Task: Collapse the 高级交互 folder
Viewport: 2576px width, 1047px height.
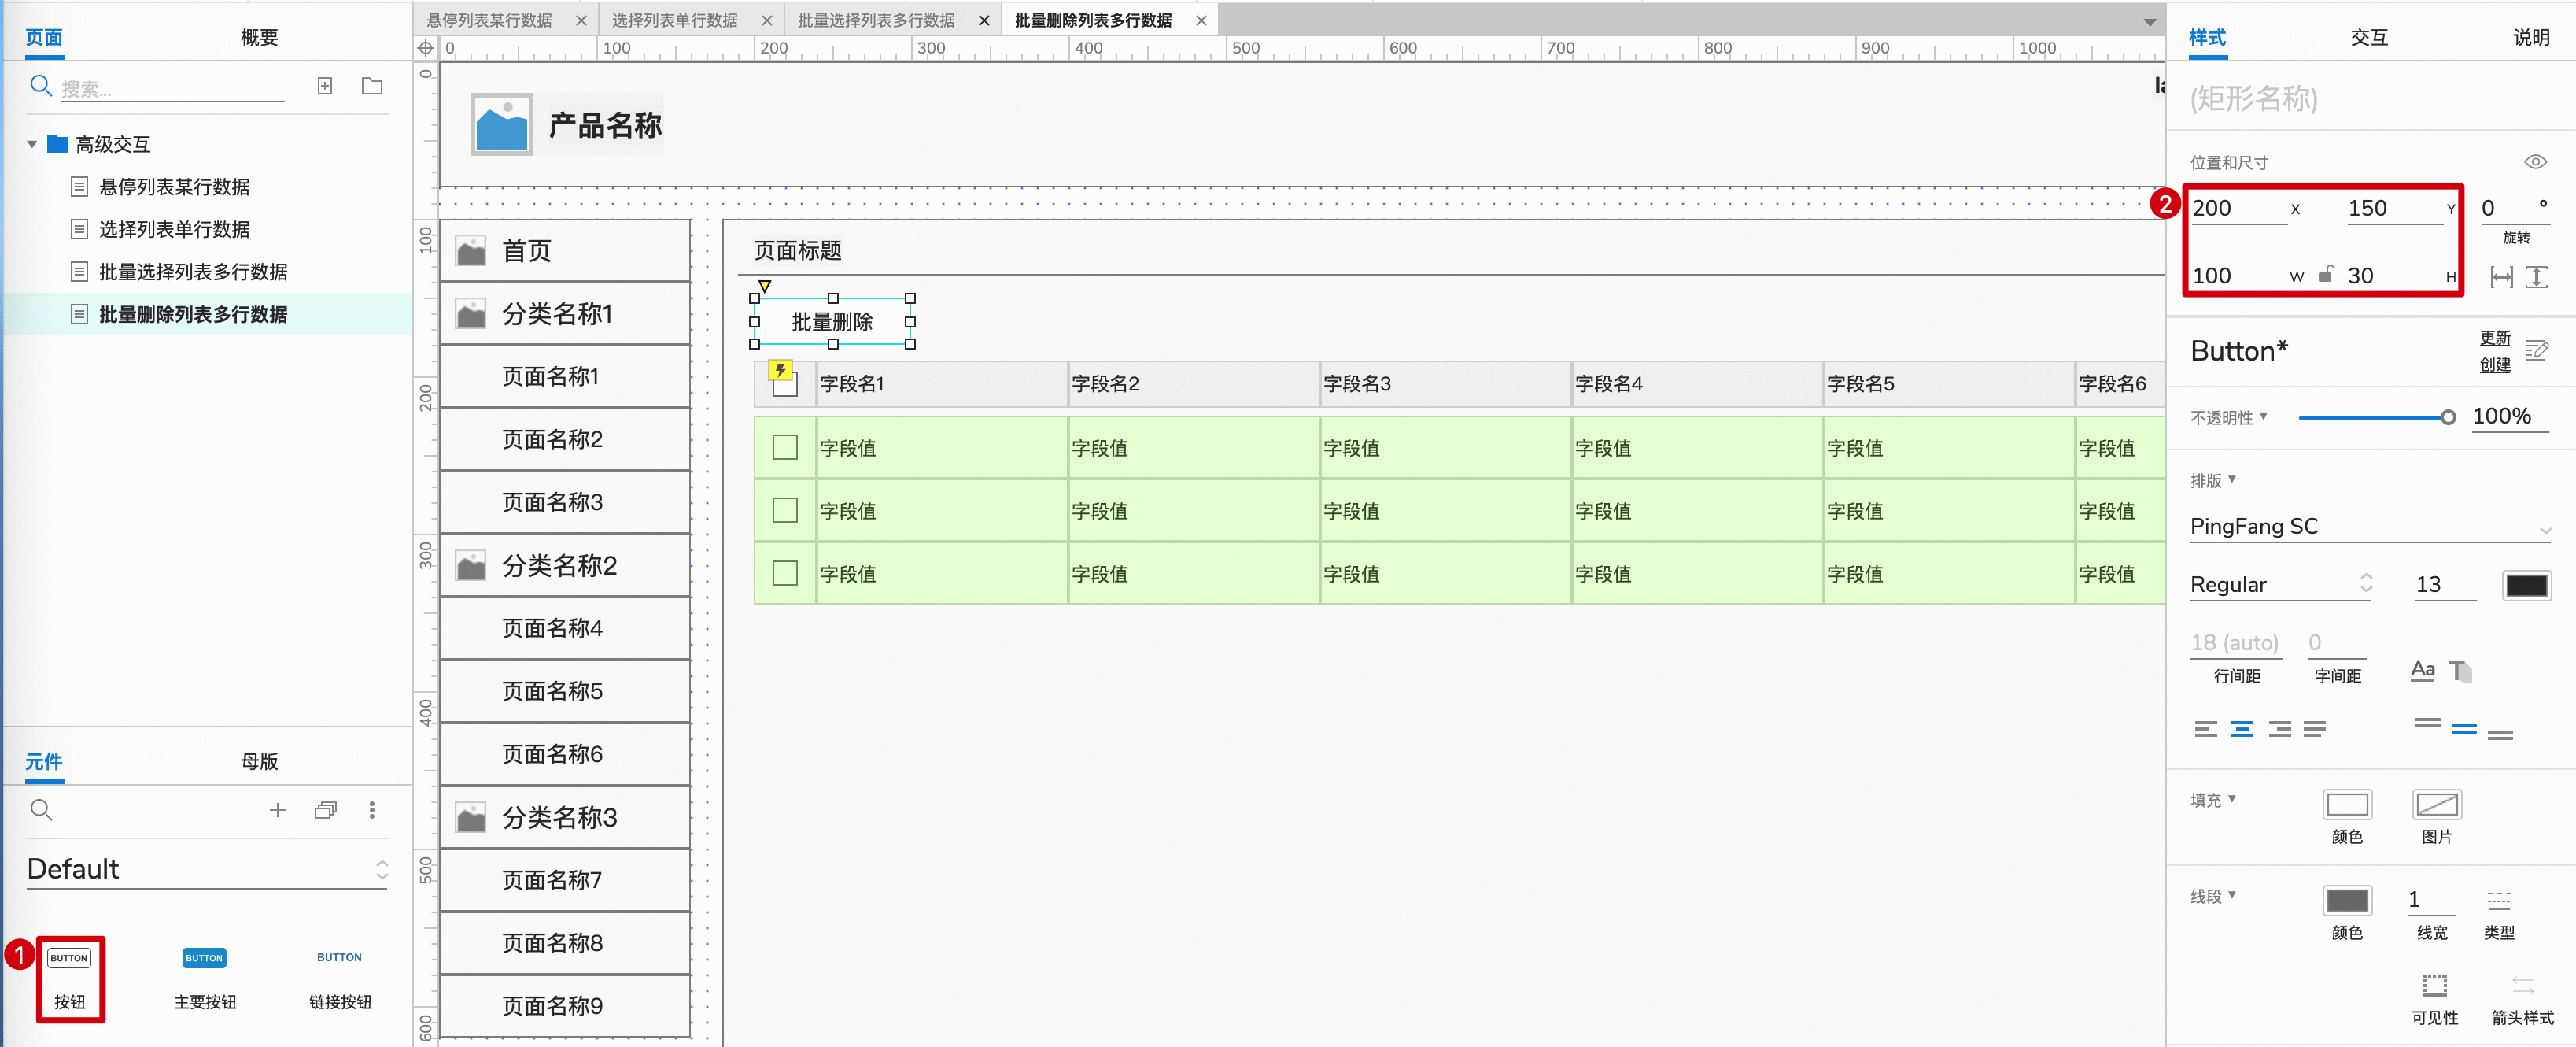Action: click(x=32, y=144)
